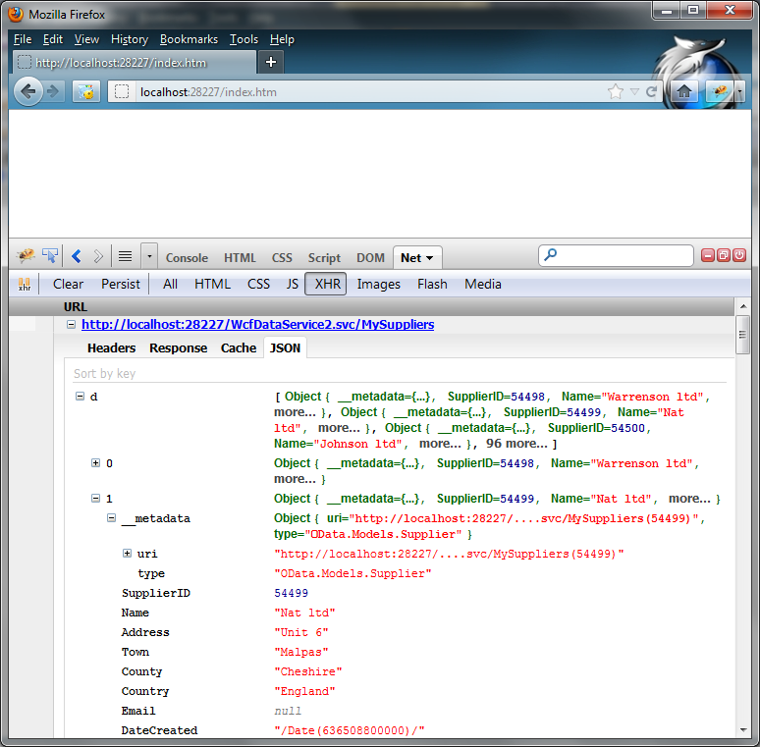This screenshot has width=760, height=747.
Task: Click the Firebug bug icon in the panel toolbar
Action: 26,255
